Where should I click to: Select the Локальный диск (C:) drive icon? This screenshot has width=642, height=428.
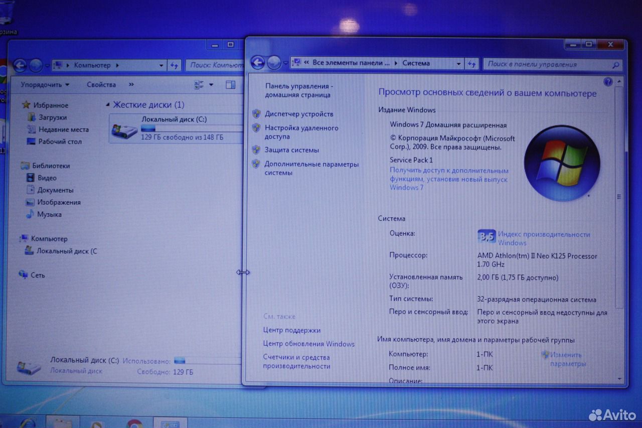[x=124, y=131]
